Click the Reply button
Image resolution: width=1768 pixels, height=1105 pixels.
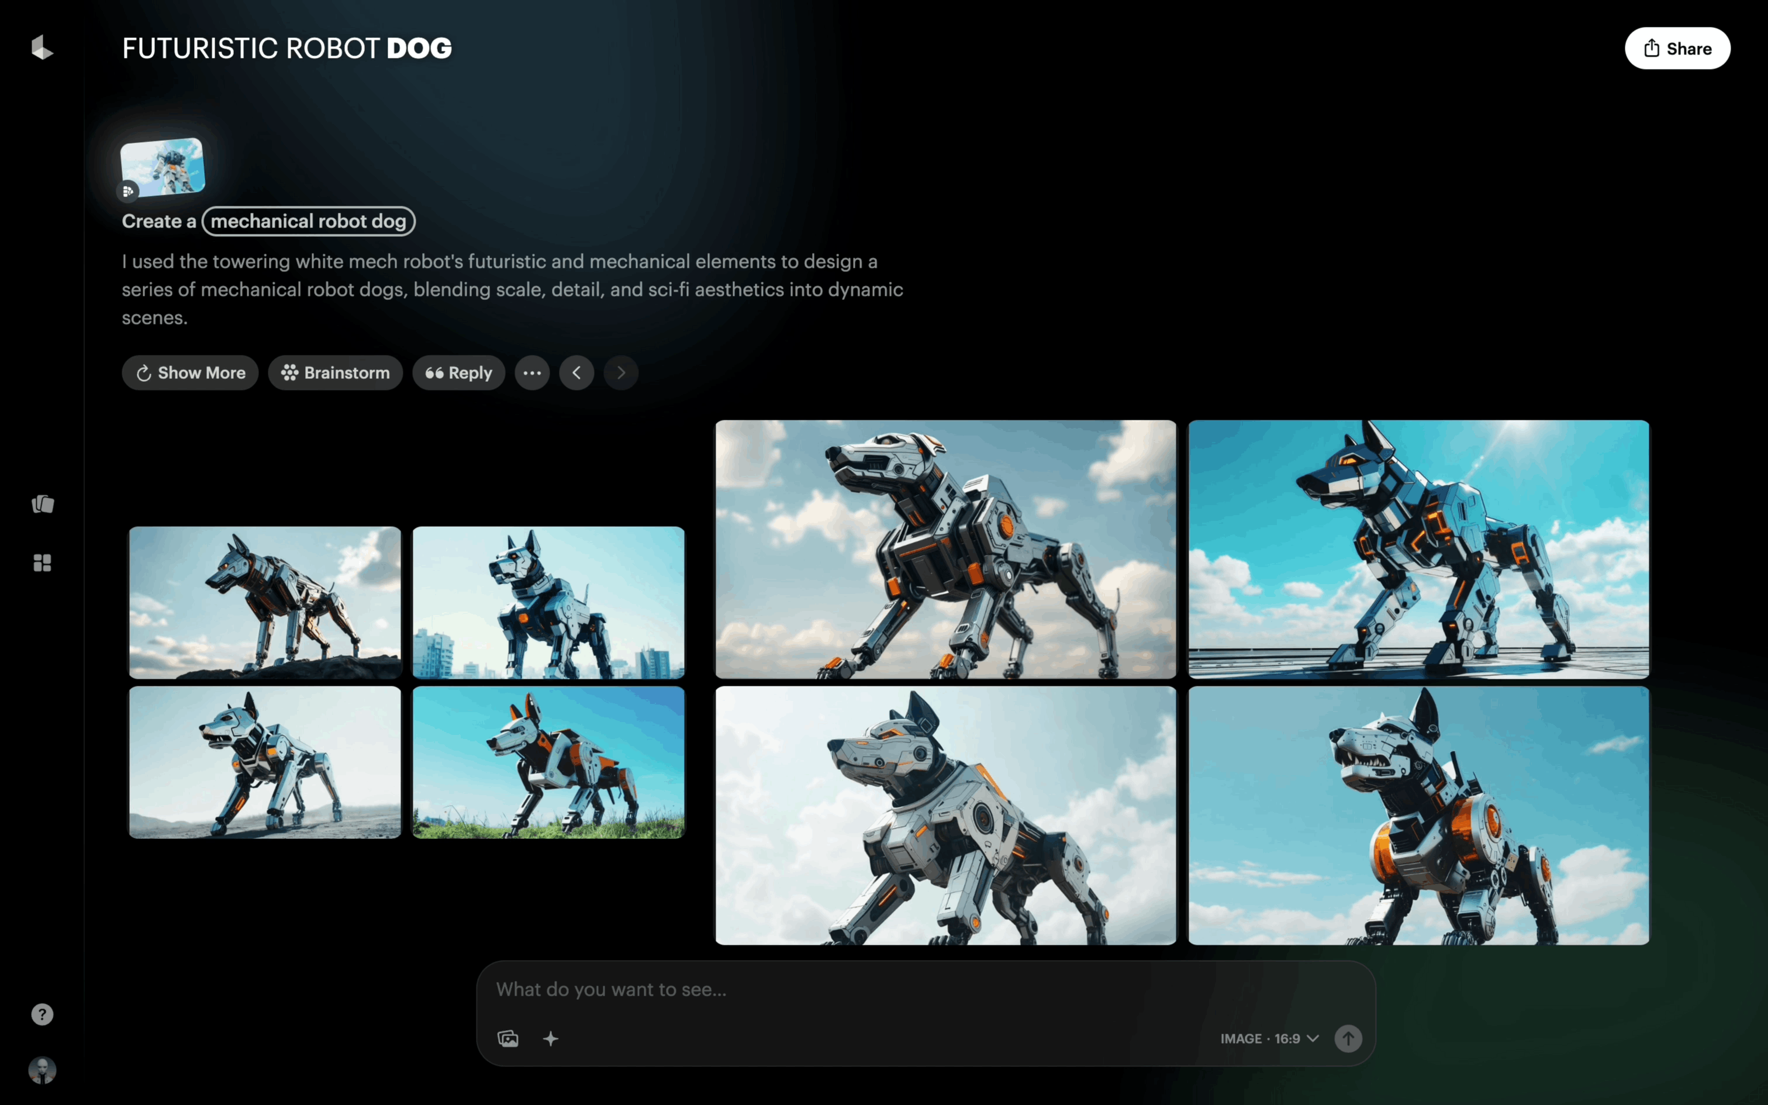click(459, 373)
